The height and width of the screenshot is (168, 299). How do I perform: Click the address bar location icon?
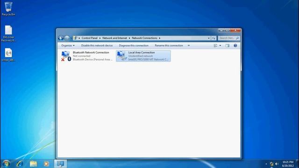coord(76,38)
